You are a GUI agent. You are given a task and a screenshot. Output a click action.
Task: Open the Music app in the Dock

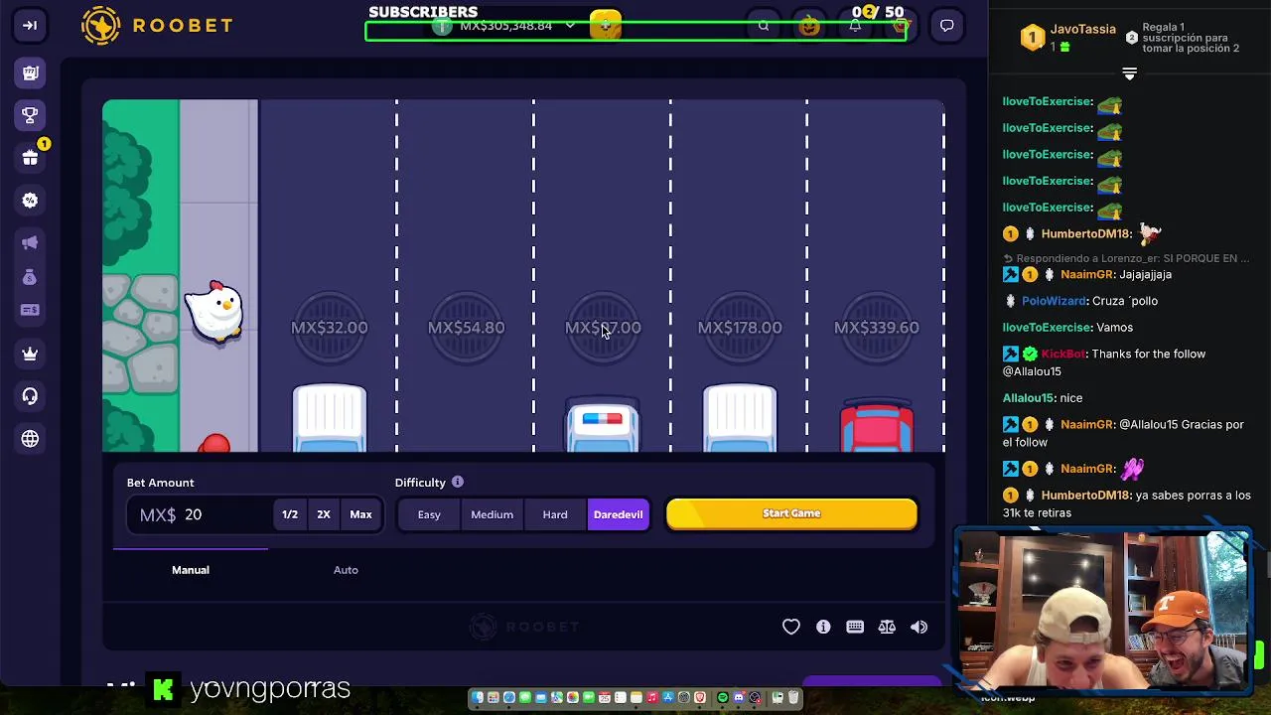point(652,698)
